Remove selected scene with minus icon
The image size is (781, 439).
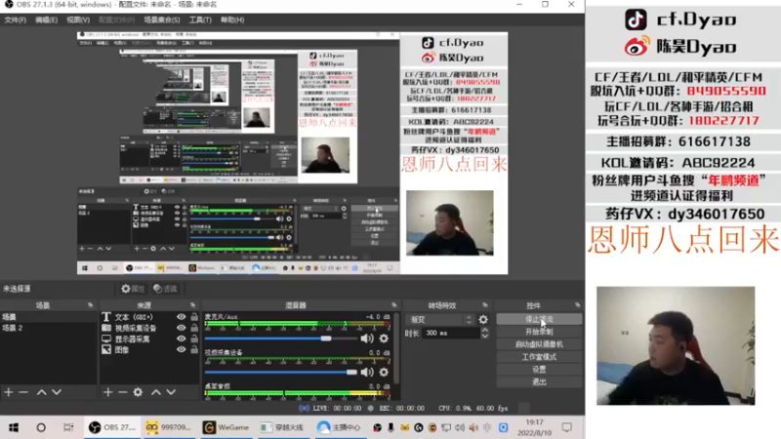22,392
